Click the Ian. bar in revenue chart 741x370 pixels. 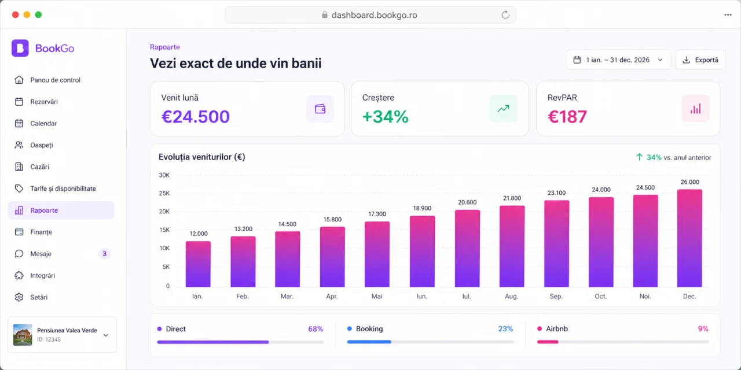198,264
